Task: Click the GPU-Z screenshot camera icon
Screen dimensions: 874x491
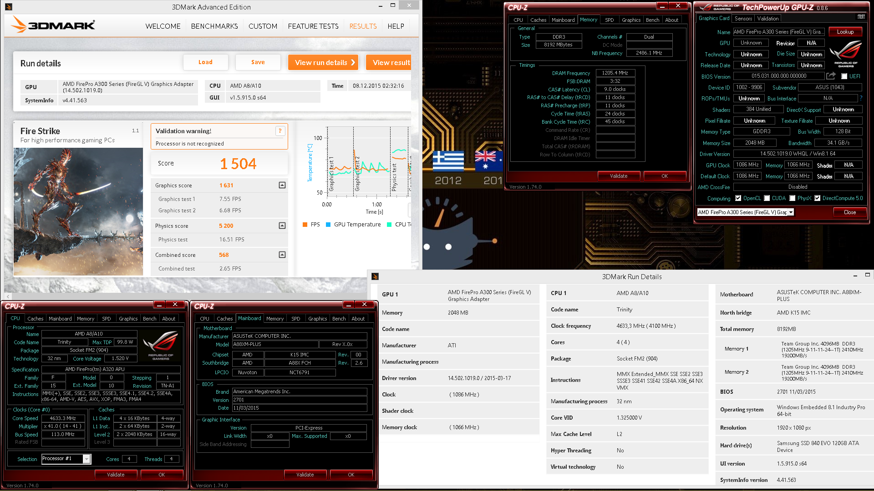Action: [x=861, y=17]
